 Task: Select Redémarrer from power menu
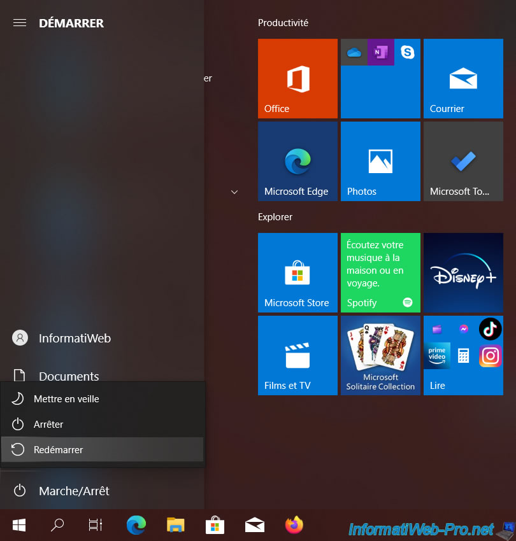click(102, 449)
